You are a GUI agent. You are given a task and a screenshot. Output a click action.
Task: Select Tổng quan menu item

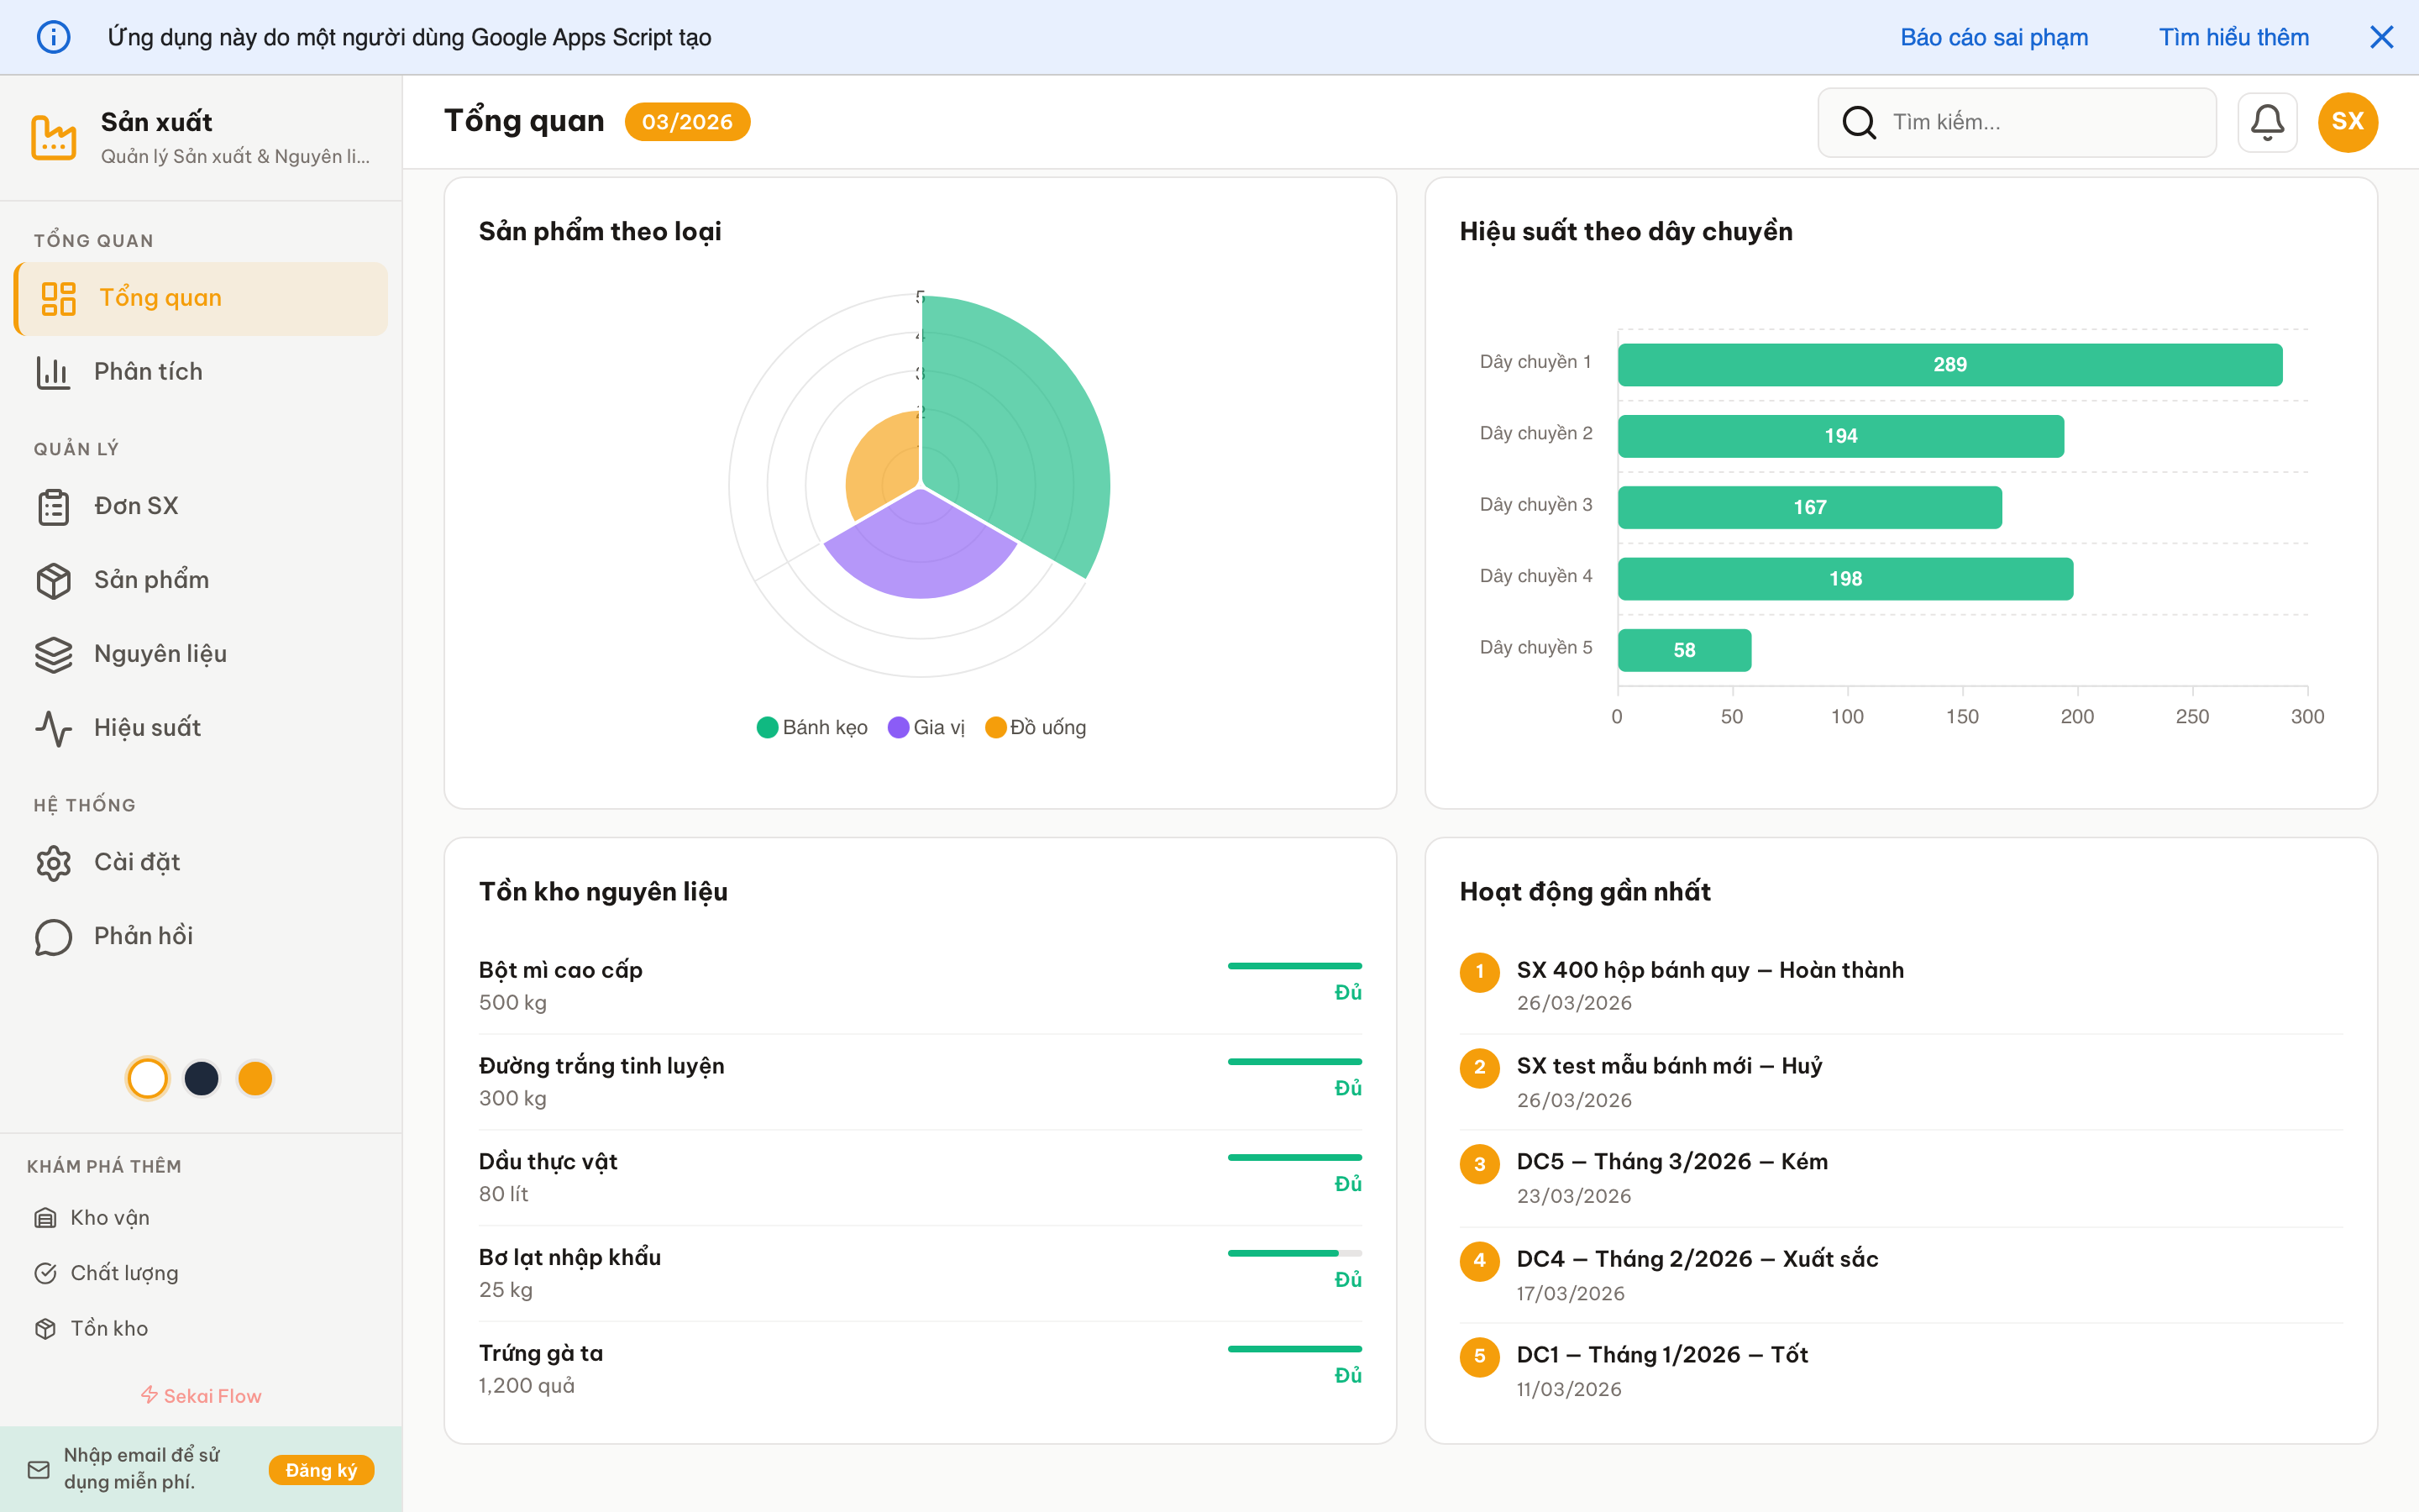pyautogui.click(x=160, y=298)
